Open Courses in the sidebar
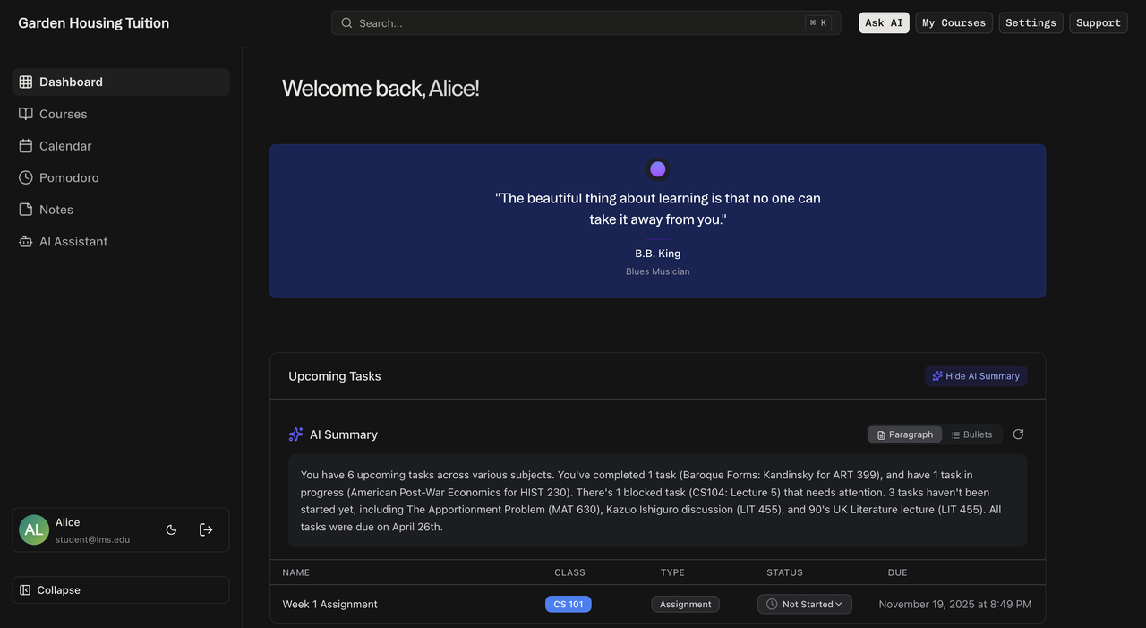 tap(121, 114)
